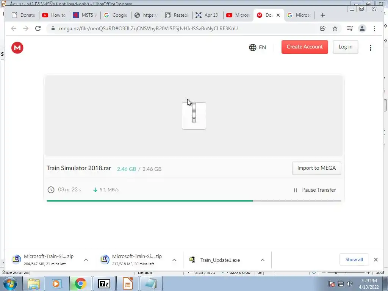Click the Chrome back arrow
This screenshot has width=388, height=291.
pyautogui.click(x=14, y=28)
